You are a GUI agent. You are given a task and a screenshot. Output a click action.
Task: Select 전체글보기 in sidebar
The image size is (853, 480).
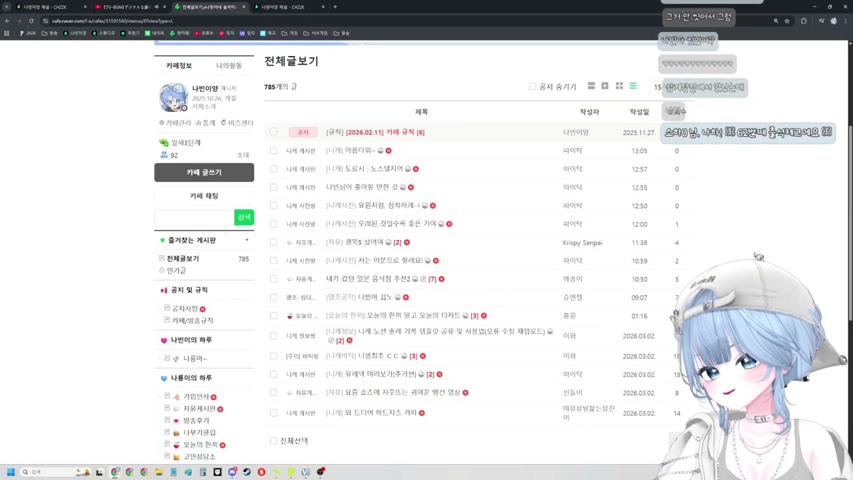[x=183, y=259]
